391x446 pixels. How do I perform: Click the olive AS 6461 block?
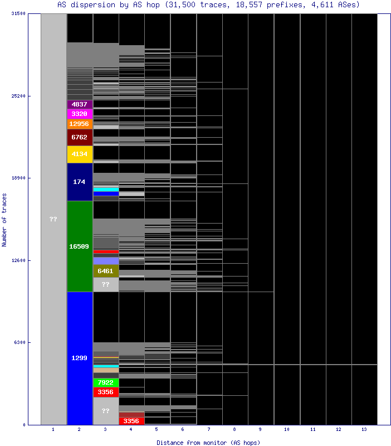pos(105,271)
